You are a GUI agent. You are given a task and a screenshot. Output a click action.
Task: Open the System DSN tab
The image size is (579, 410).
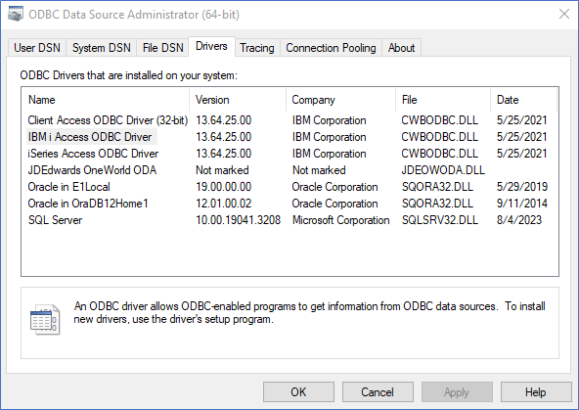click(x=101, y=48)
